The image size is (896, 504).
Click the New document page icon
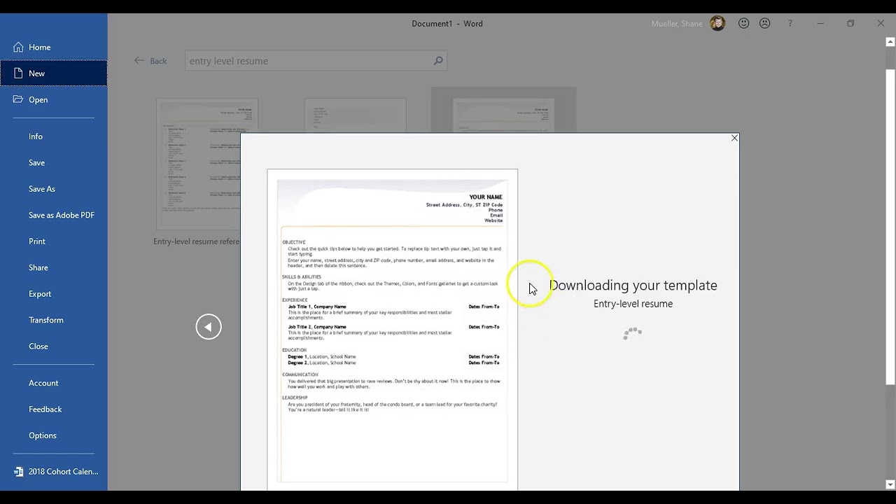[18, 73]
